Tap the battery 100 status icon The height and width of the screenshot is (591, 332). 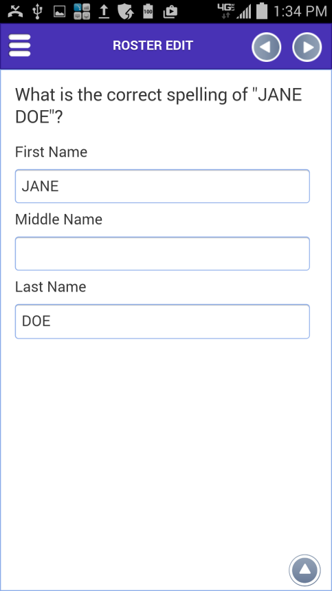(x=148, y=11)
